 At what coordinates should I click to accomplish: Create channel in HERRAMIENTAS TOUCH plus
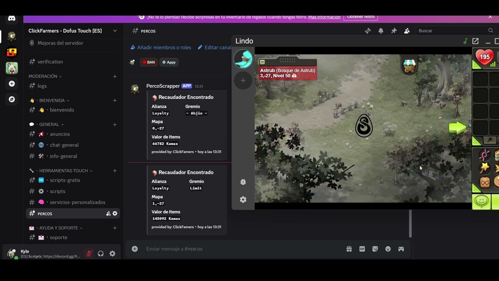tap(115, 171)
